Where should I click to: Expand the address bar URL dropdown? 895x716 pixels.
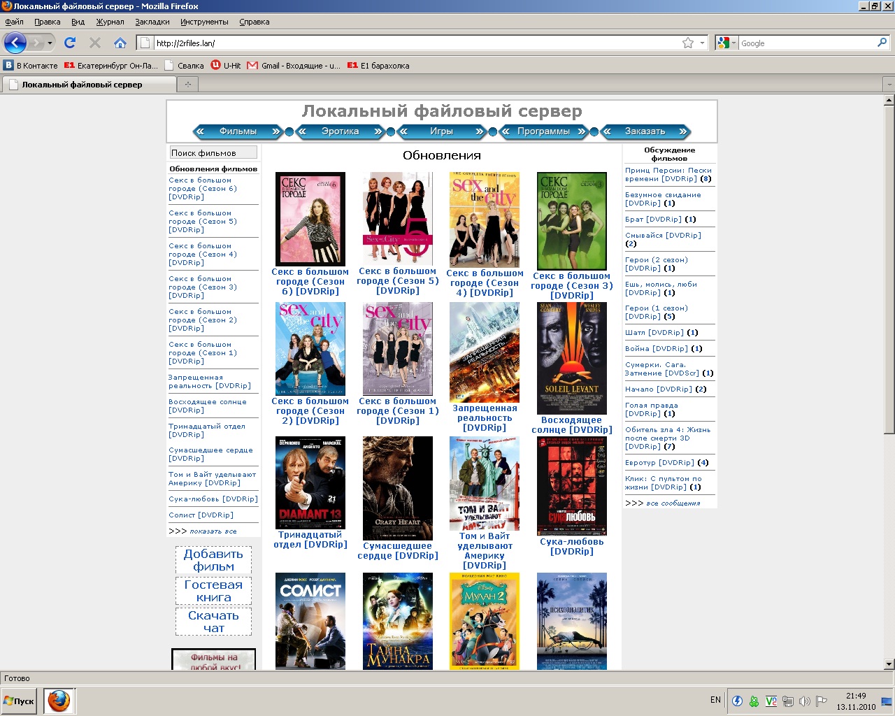[x=702, y=43]
